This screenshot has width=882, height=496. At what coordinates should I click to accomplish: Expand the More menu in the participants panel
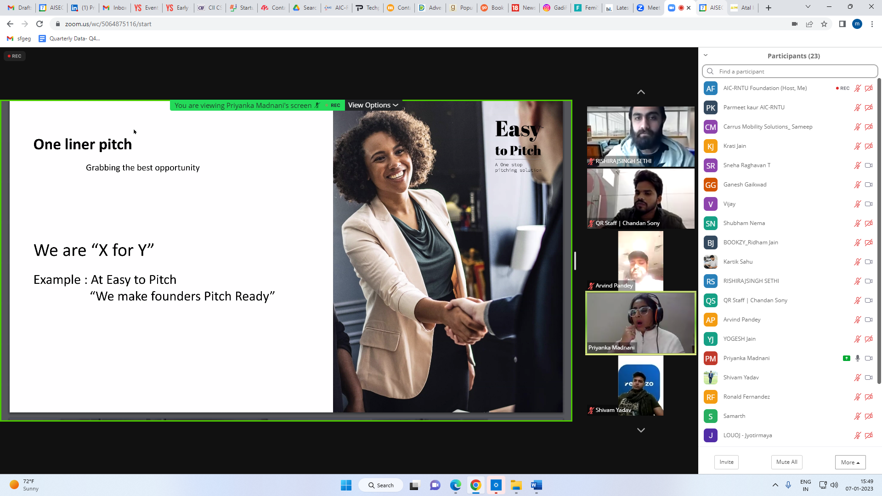pyautogui.click(x=850, y=462)
